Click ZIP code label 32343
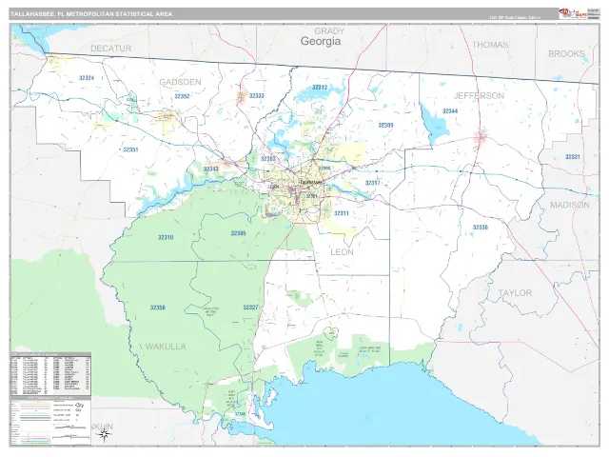Viewport: 609px width, 457px height. [x=210, y=169]
